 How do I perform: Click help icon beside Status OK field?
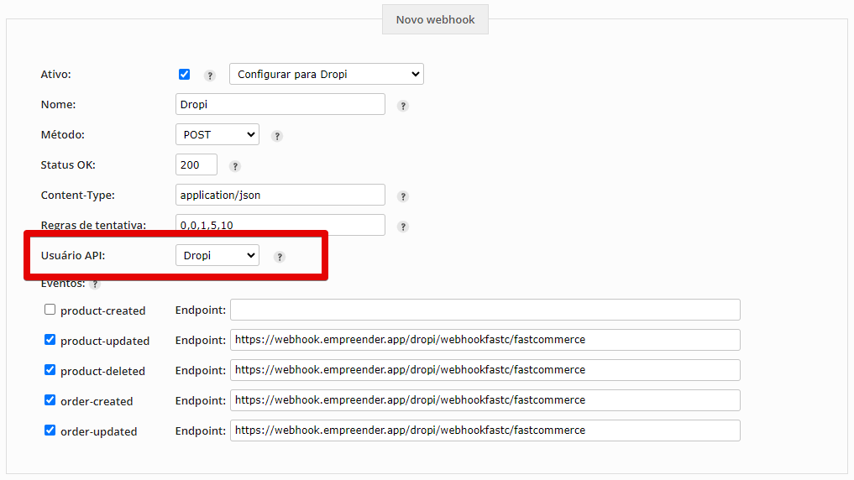coord(235,166)
